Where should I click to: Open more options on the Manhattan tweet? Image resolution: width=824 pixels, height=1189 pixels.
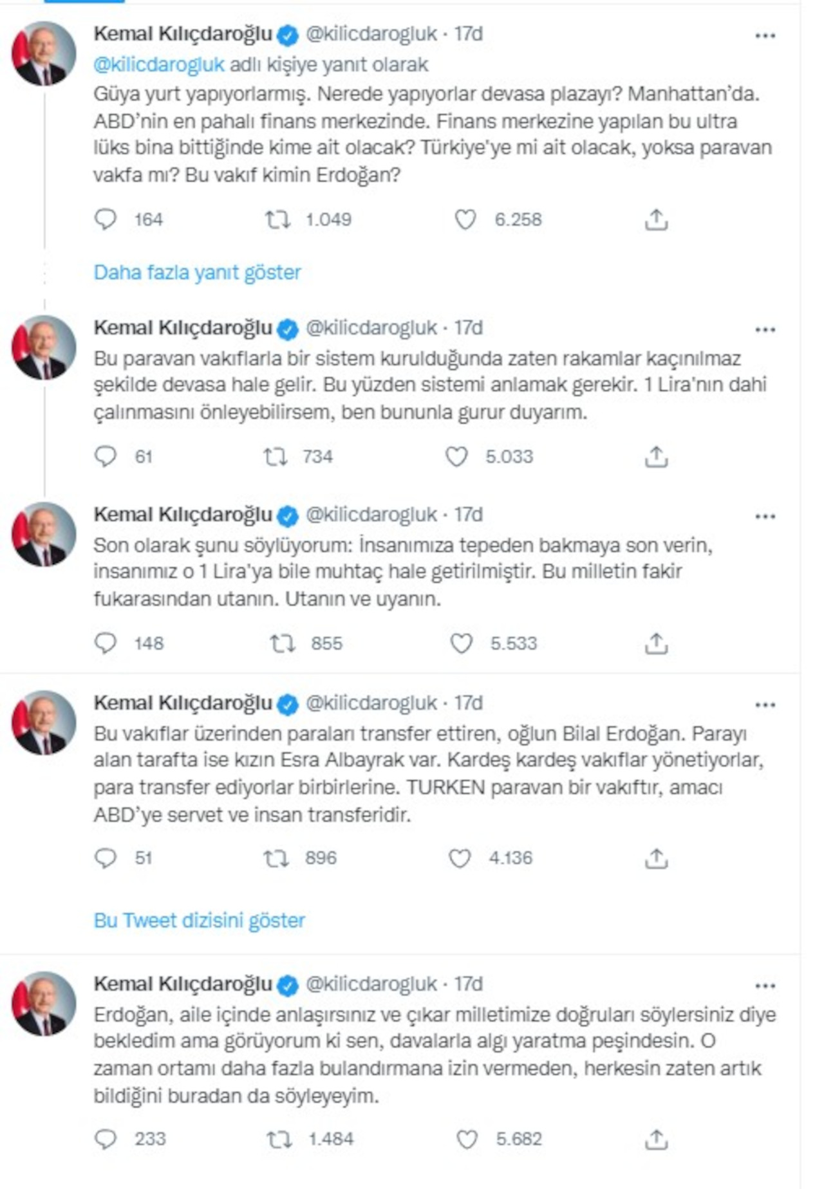click(765, 36)
